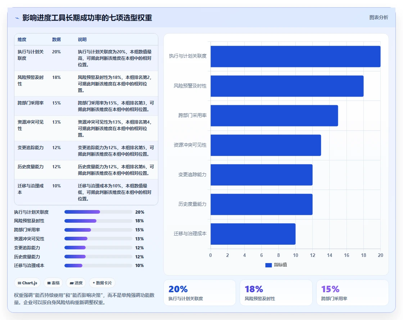
Task: Click the 风险预警及时性 progress bar
Action: point(98,221)
